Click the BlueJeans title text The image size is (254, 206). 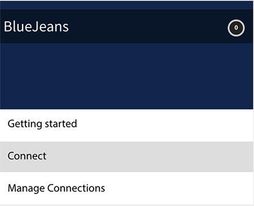tap(36, 27)
